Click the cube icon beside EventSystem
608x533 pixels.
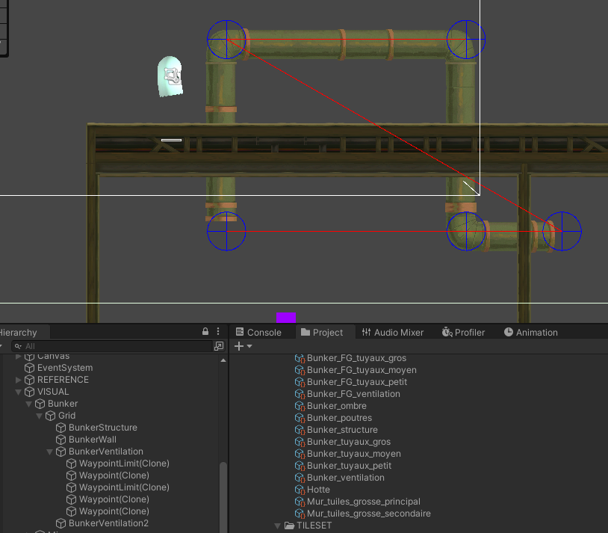coord(31,368)
